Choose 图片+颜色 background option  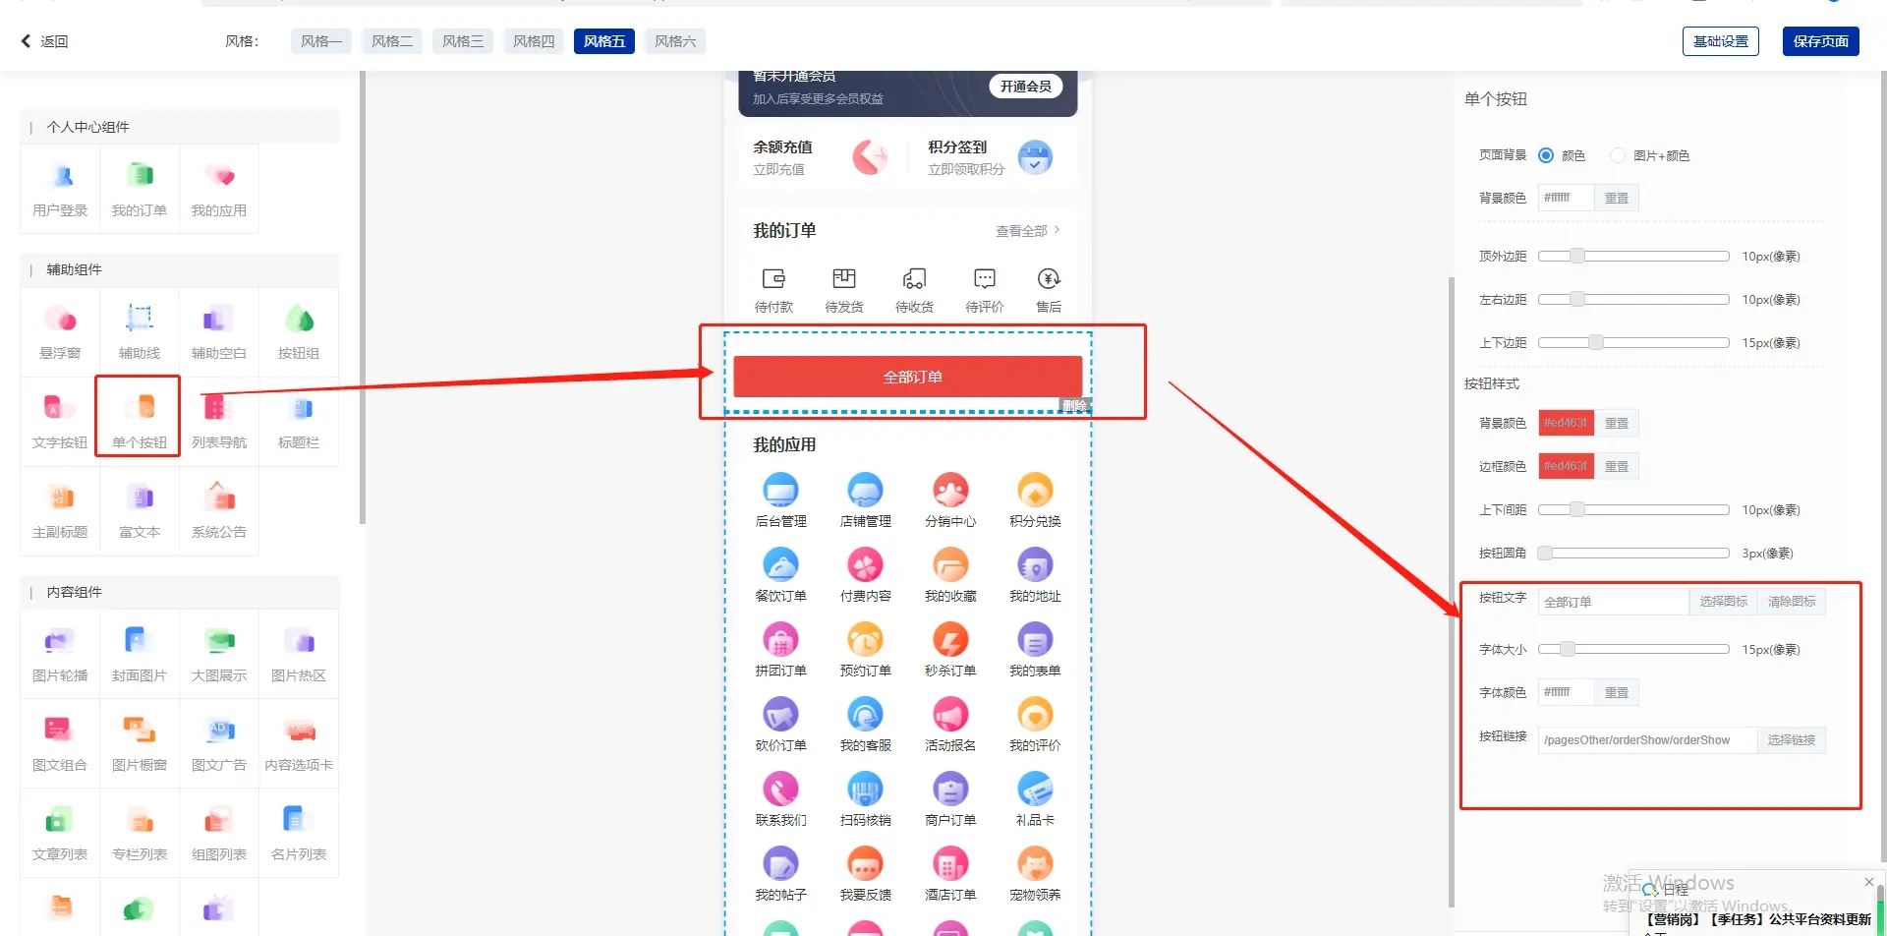click(x=1617, y=155)
